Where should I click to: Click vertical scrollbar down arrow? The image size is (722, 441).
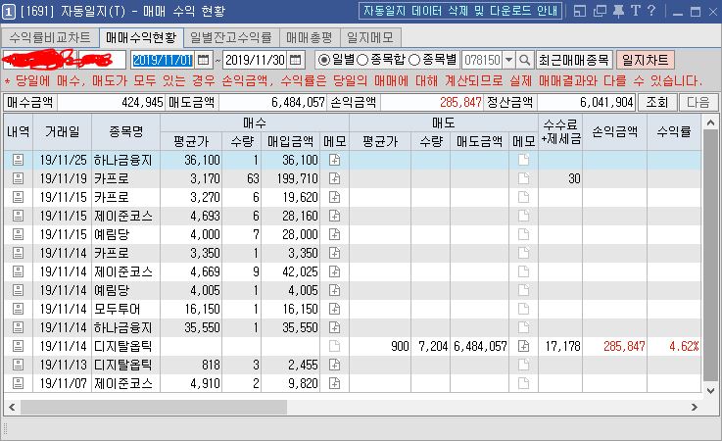tap(710, 391)
